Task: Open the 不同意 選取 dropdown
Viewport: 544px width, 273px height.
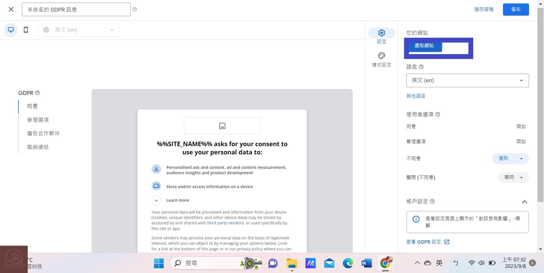Action: 510,158
